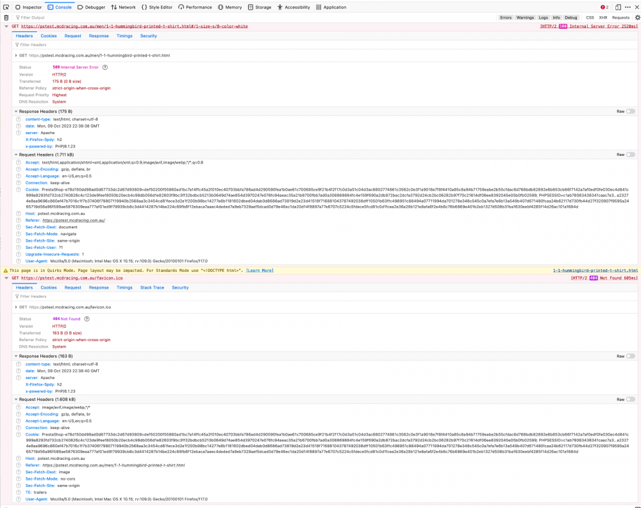Open the Inspector panel

point(28,7)
